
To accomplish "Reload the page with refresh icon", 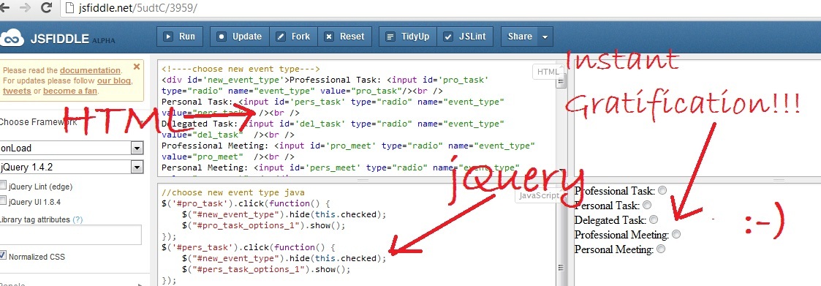I will point(46,7).
